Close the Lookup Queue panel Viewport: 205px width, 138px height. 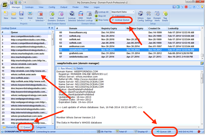[x=52, y=28]
